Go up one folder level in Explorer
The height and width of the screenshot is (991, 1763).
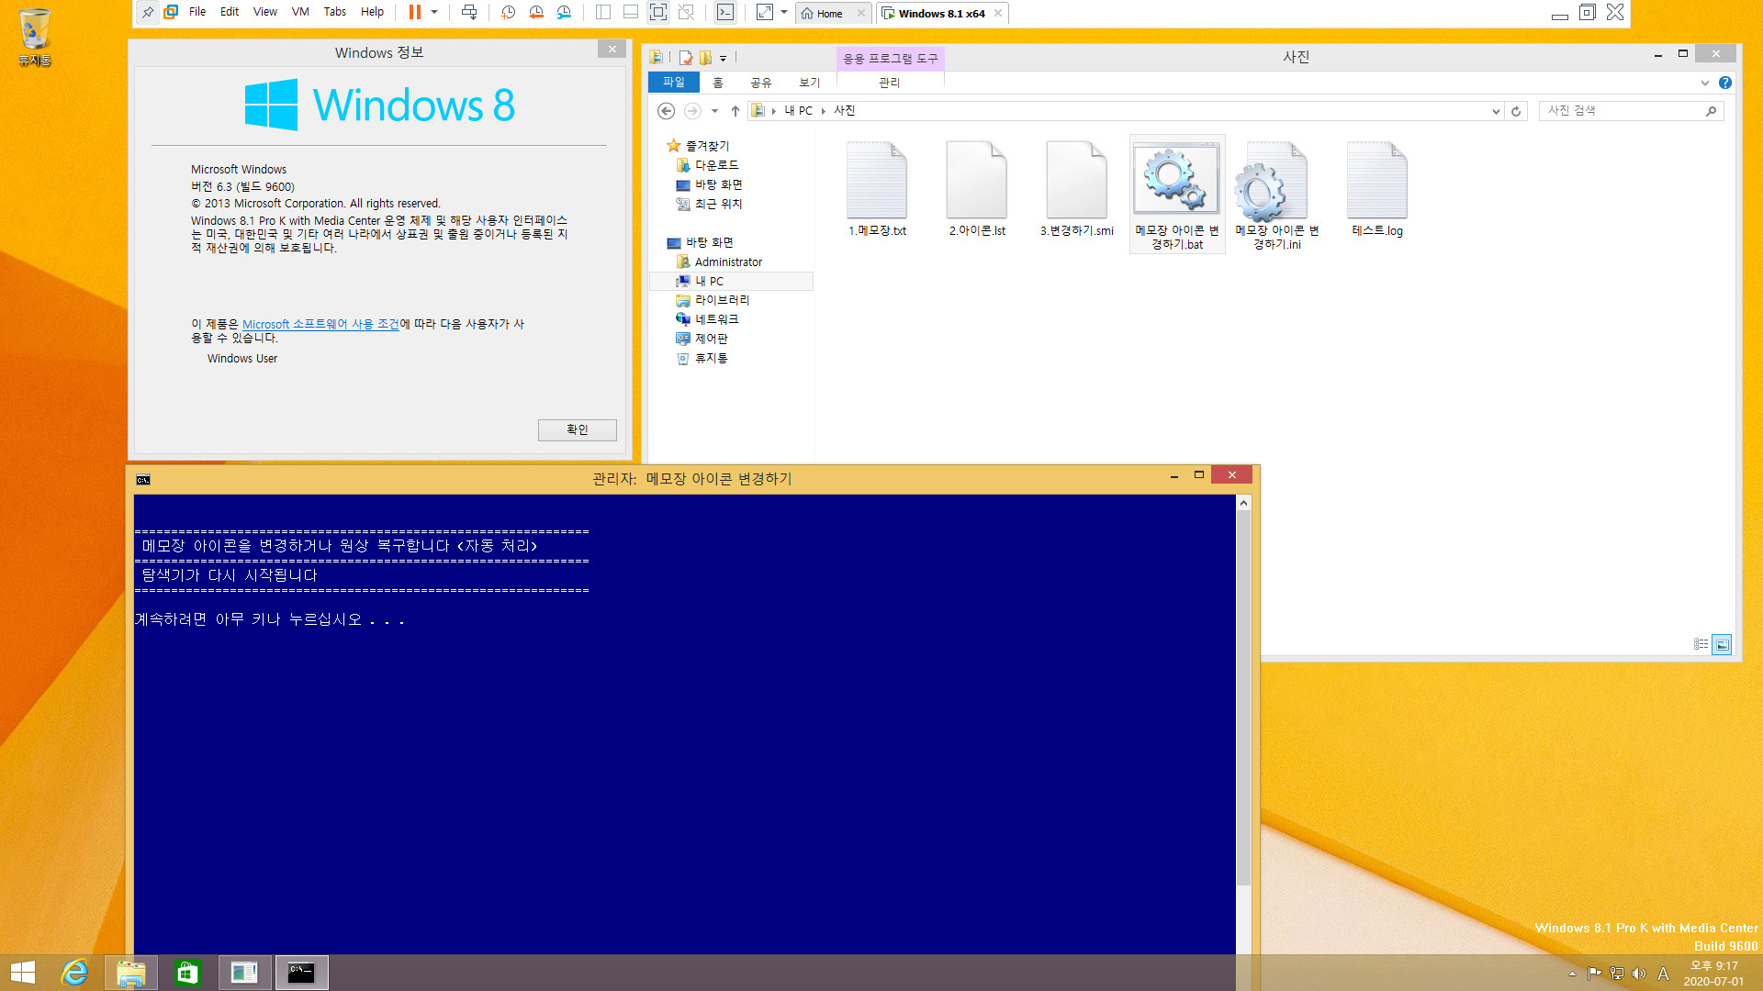click(x=735, y=111)
